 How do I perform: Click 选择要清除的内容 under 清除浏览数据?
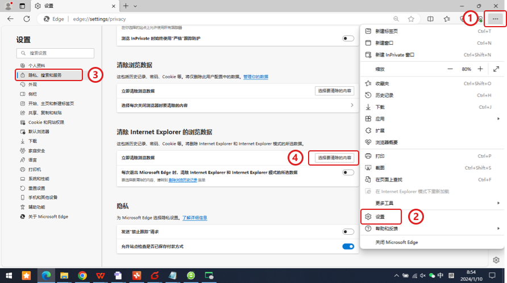tap(334, 91)
